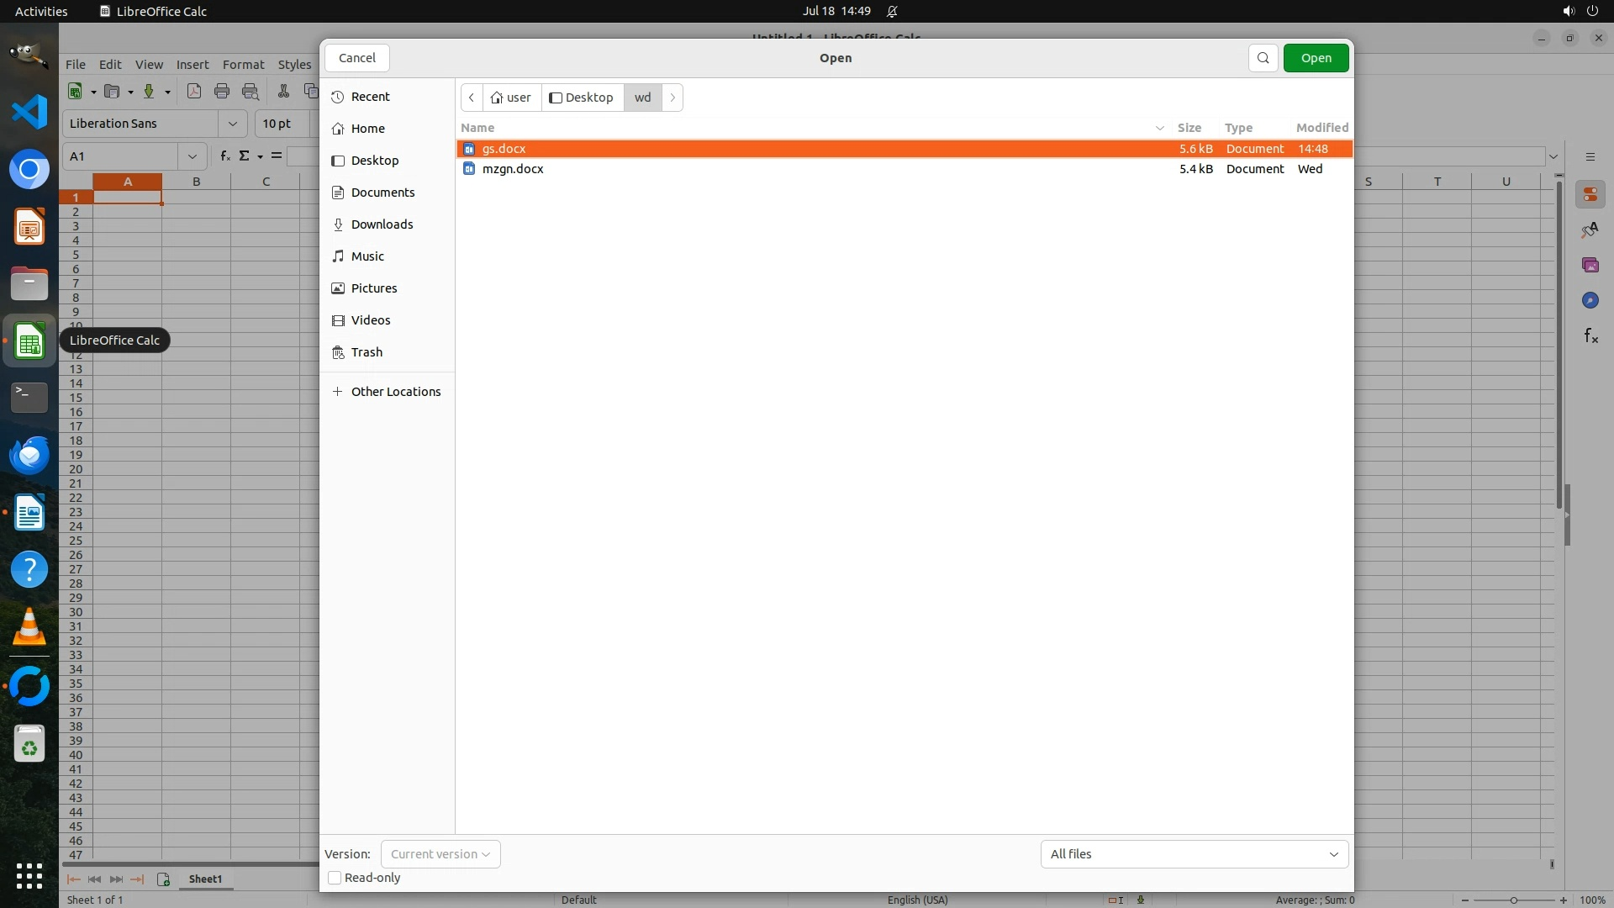This screenshot has height=908, width=1614.
Task: Expand the All files filter dropdown
Action: [1194, 854]
